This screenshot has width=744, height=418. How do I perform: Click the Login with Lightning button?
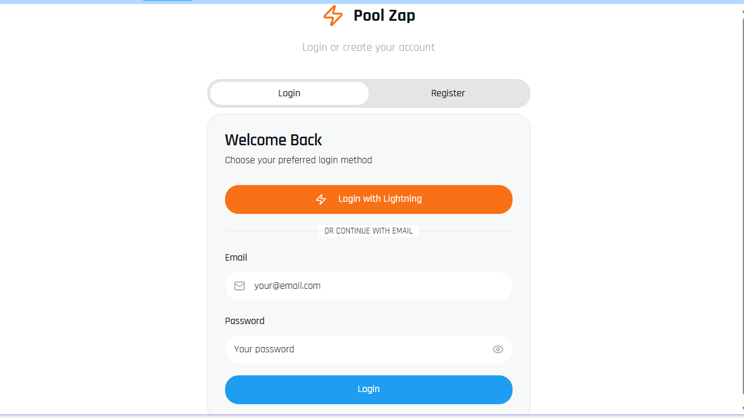click(x=369, y=199)
